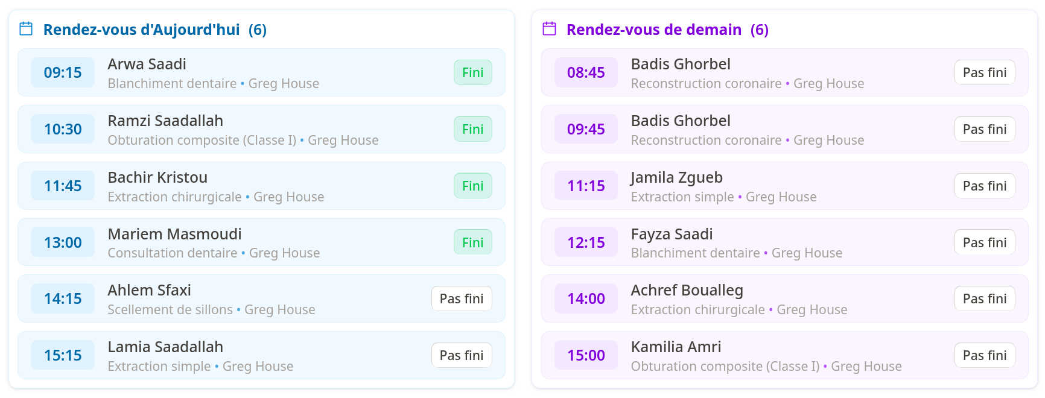Click the calendar icon next to today's appointments

pos(25,28)
